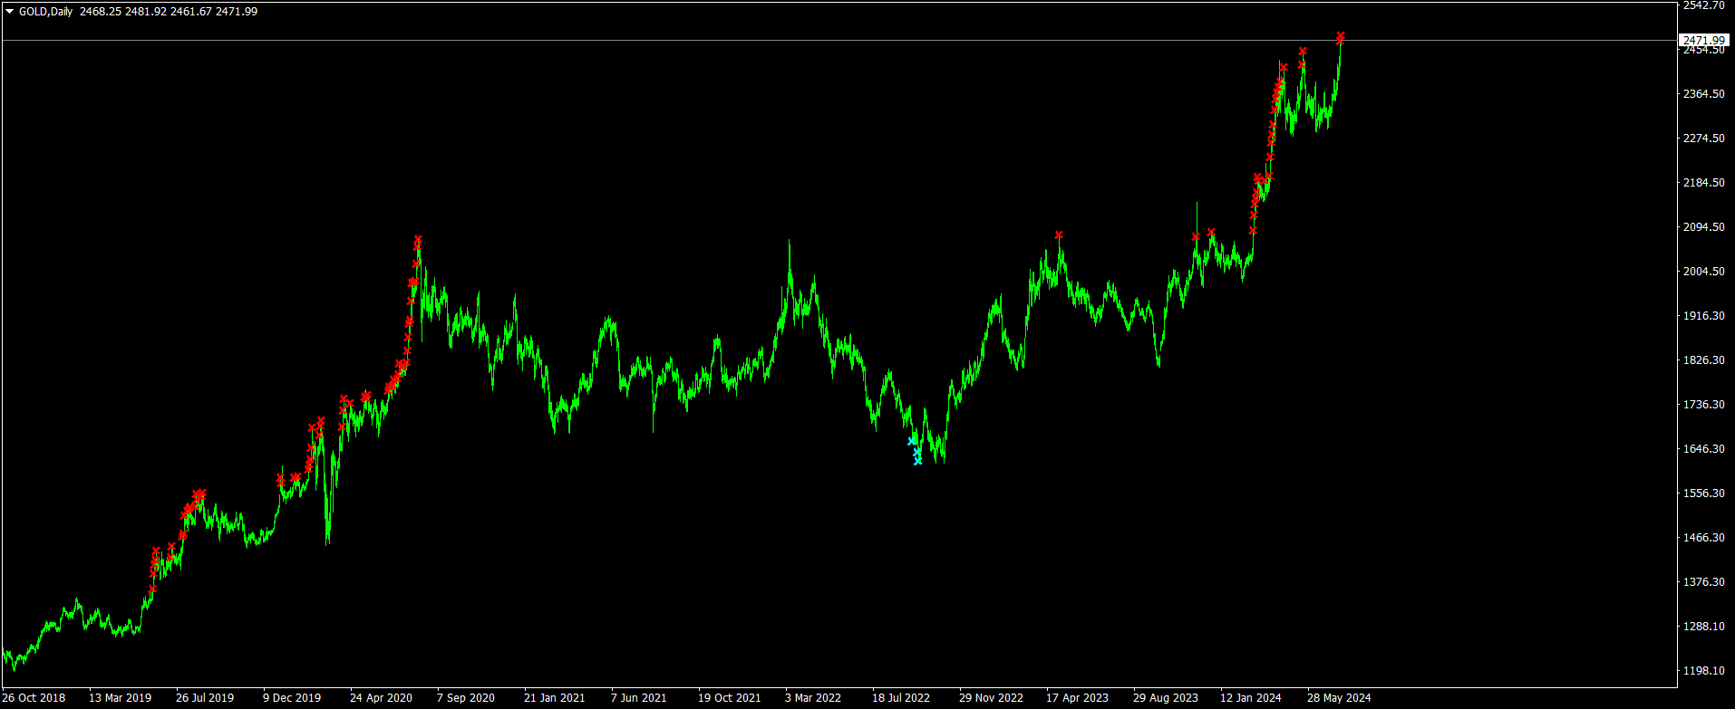This screenshot has width=1735, height=709.
Task: Click the lone red X at April 2023 peak
Action: pos(1059,235)
